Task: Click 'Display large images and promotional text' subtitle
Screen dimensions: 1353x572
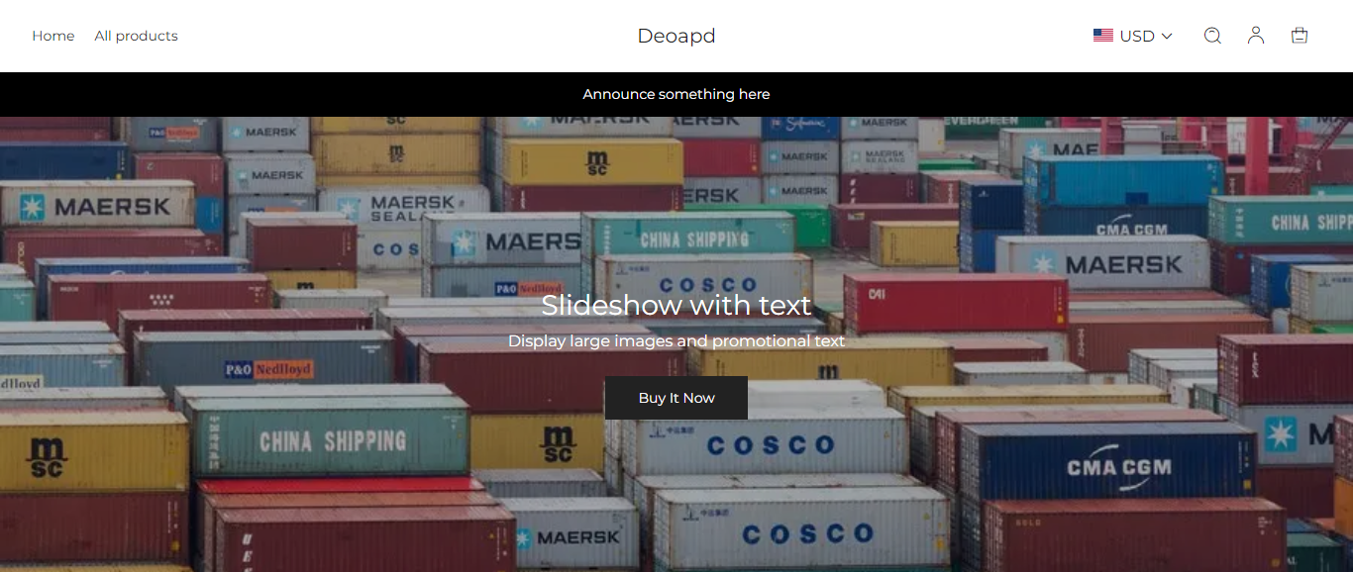Action: [x=676, y=341]
